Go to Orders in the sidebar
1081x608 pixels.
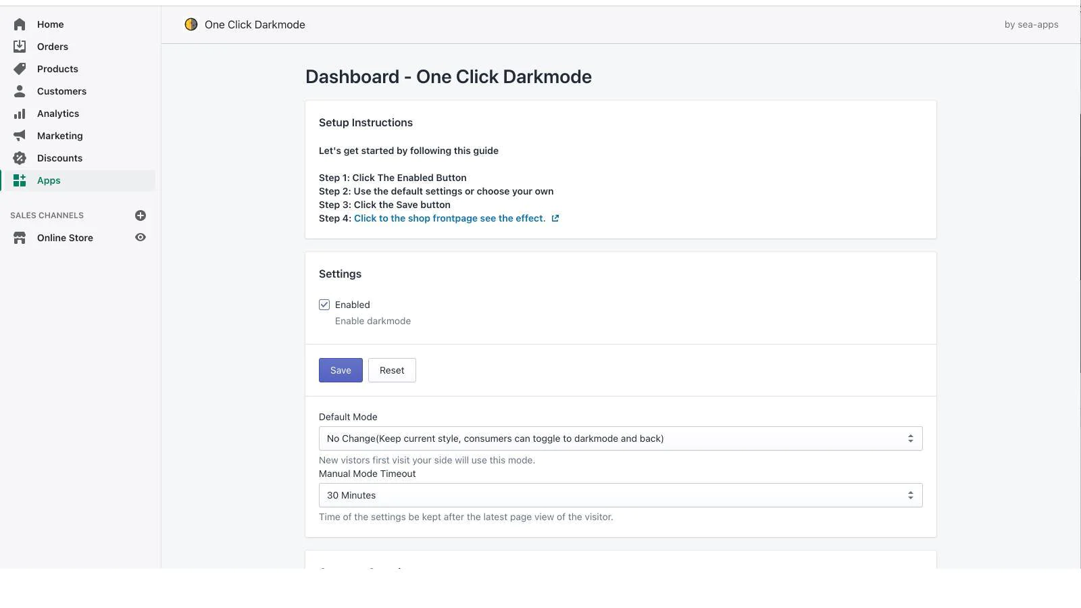(x=53, y=47)
